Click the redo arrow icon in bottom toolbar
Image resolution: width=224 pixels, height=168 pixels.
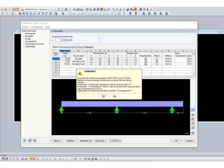tap(34, 159)
